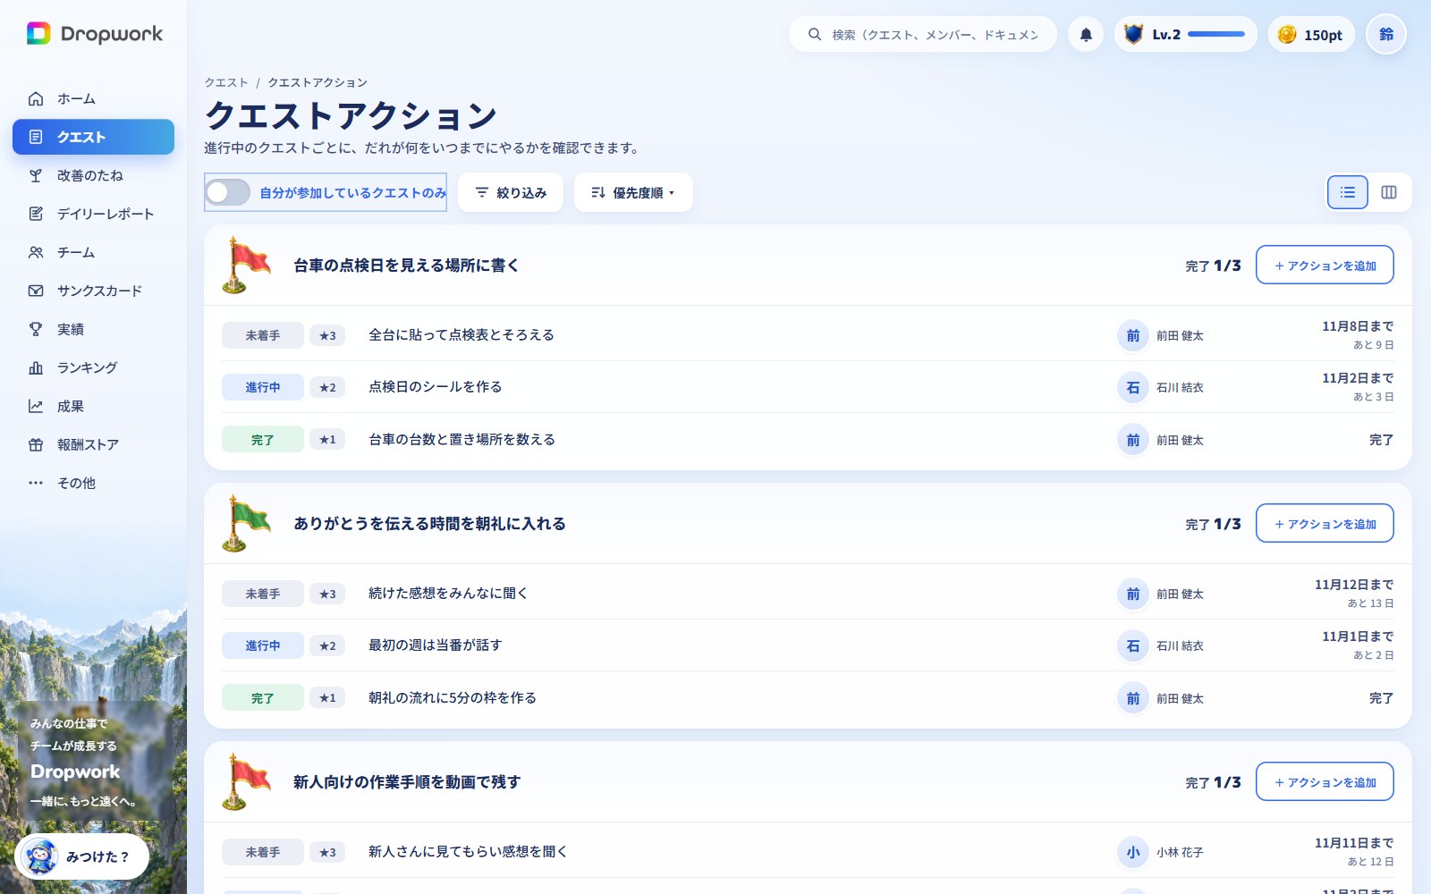Open the user avatar menu
Screen dimensions: 1431x894
(1386, 34)
